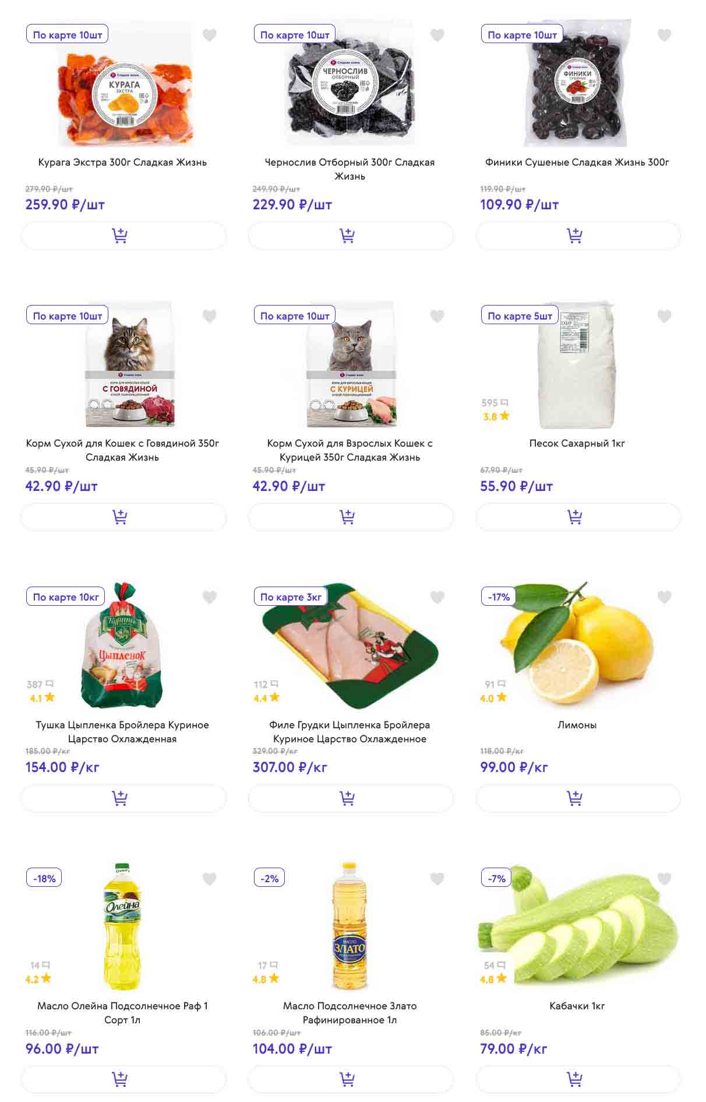Toggle favorite heart on Курага Экстра
The image size is (706, 1102).
(209, 36)
